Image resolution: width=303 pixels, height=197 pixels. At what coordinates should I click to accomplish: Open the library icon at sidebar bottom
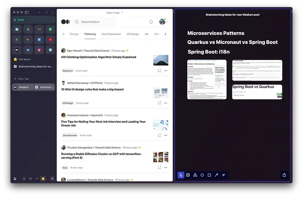coord(15,179)
